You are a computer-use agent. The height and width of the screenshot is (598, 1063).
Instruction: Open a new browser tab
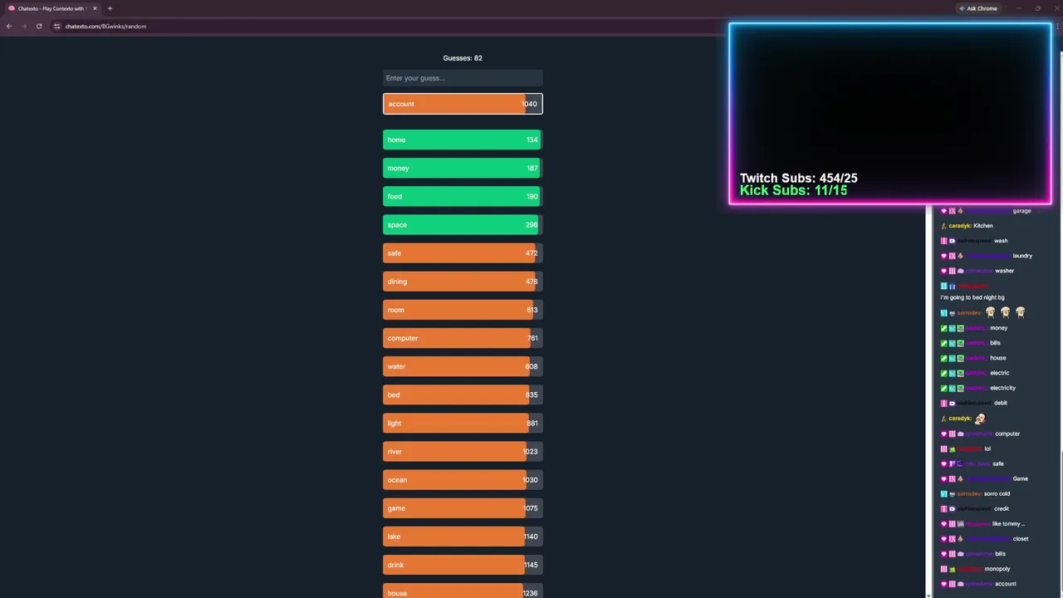click(110, 8)
